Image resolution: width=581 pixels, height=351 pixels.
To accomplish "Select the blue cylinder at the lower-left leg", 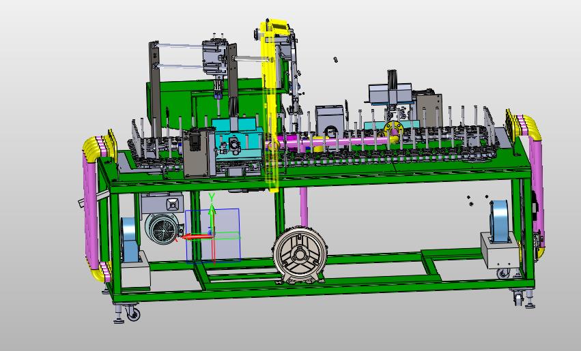I will coord(129,240).
